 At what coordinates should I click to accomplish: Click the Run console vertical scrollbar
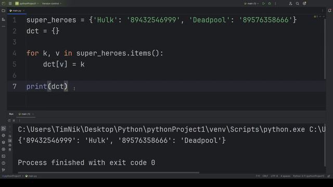click(325, 145)
